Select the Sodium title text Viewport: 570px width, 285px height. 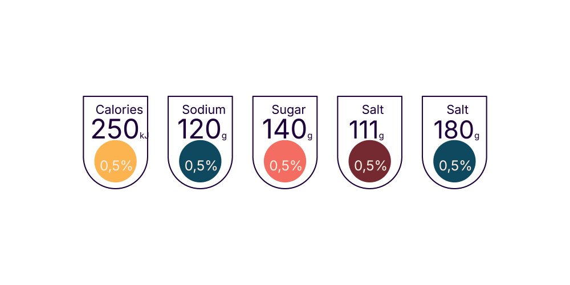point(203,110)
